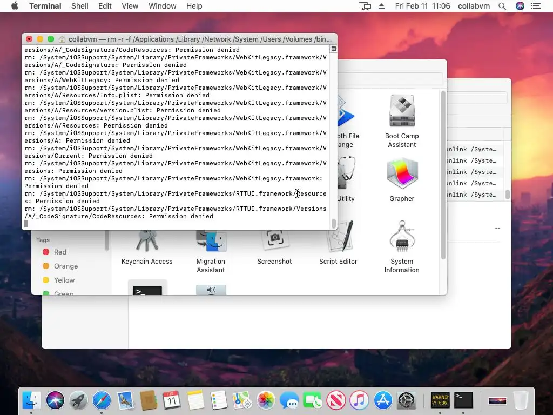Open Maps app in the Dock

(242, 400)
